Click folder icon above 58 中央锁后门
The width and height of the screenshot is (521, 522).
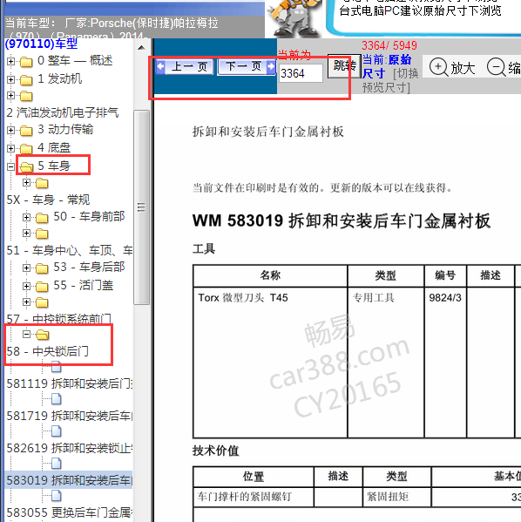pos(43,335)
